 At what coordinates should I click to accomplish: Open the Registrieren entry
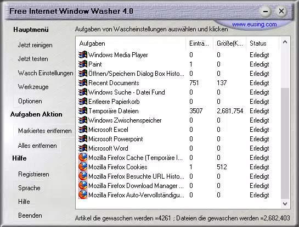pos(33,174)
